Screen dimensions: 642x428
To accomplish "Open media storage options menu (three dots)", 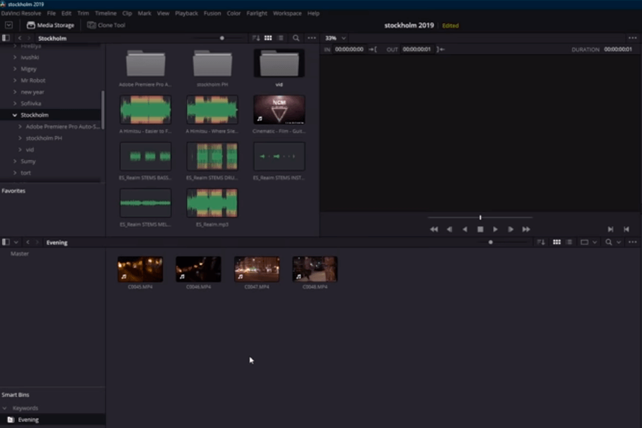I will 312,37.
